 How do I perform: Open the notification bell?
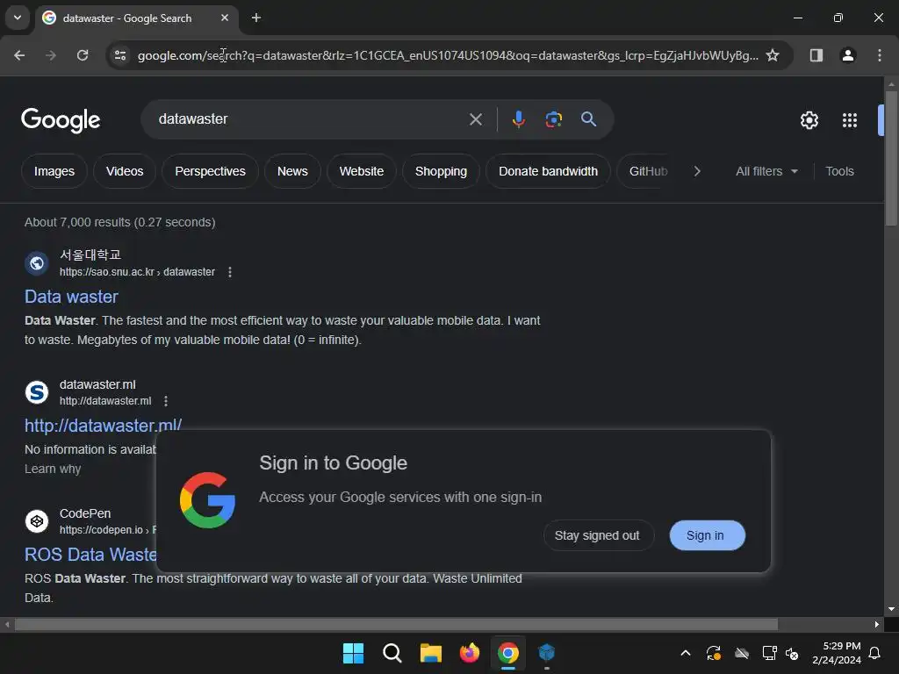[875, 653]
